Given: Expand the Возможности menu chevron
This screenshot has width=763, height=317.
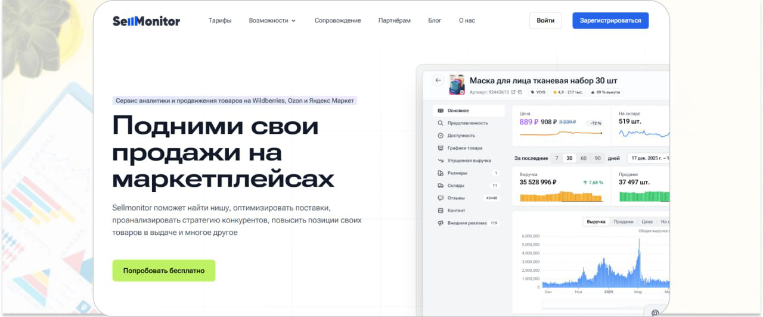Looking at the screenshot, I should (293, 21).
